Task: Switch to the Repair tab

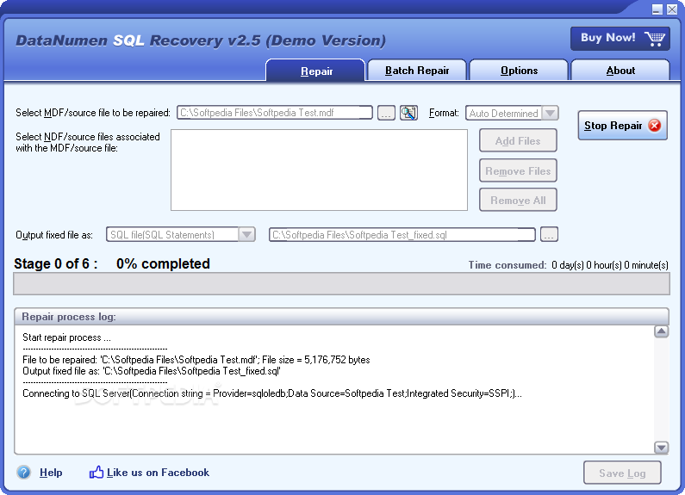Action: pos(315,71)
